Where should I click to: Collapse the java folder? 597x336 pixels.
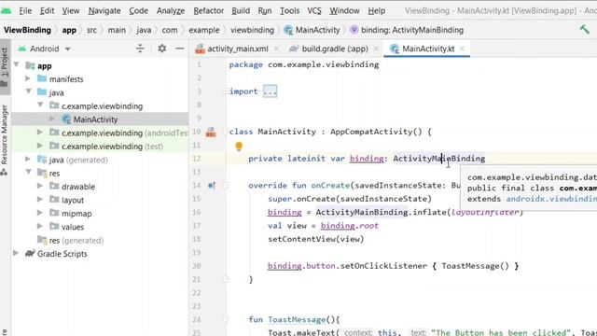point(29,91)
